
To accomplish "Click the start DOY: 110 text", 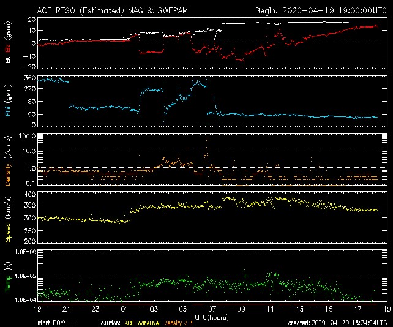I will pyautogui.click(x=58, y=322).
